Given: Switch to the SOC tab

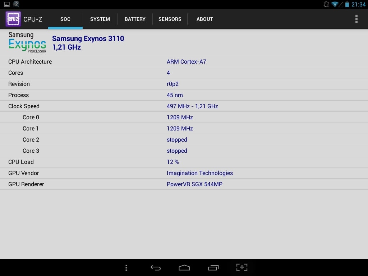Looking at the screenshot, I should pyautogui.click(x=65, y=19).
